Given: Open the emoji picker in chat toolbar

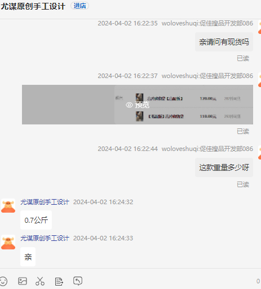Looking at the screenshot, I should click(3, 282).
